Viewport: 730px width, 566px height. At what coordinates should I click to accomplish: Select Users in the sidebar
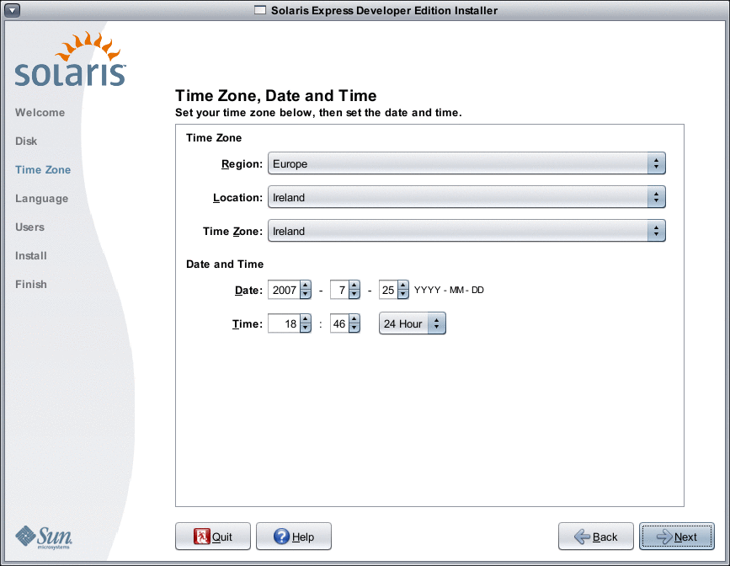29,227
